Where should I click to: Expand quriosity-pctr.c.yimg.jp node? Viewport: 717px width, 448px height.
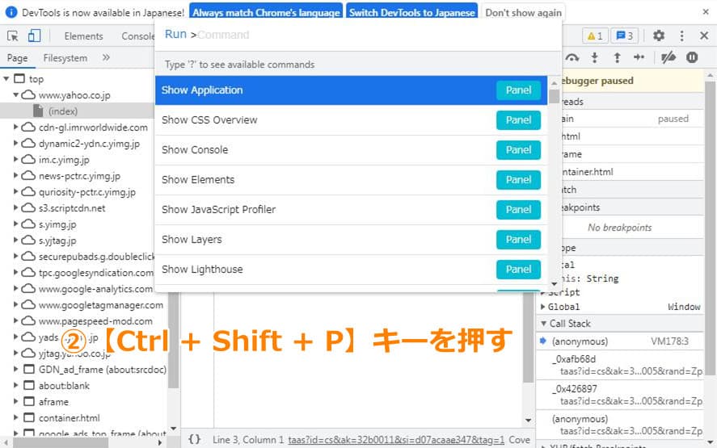tap(15, 191)
